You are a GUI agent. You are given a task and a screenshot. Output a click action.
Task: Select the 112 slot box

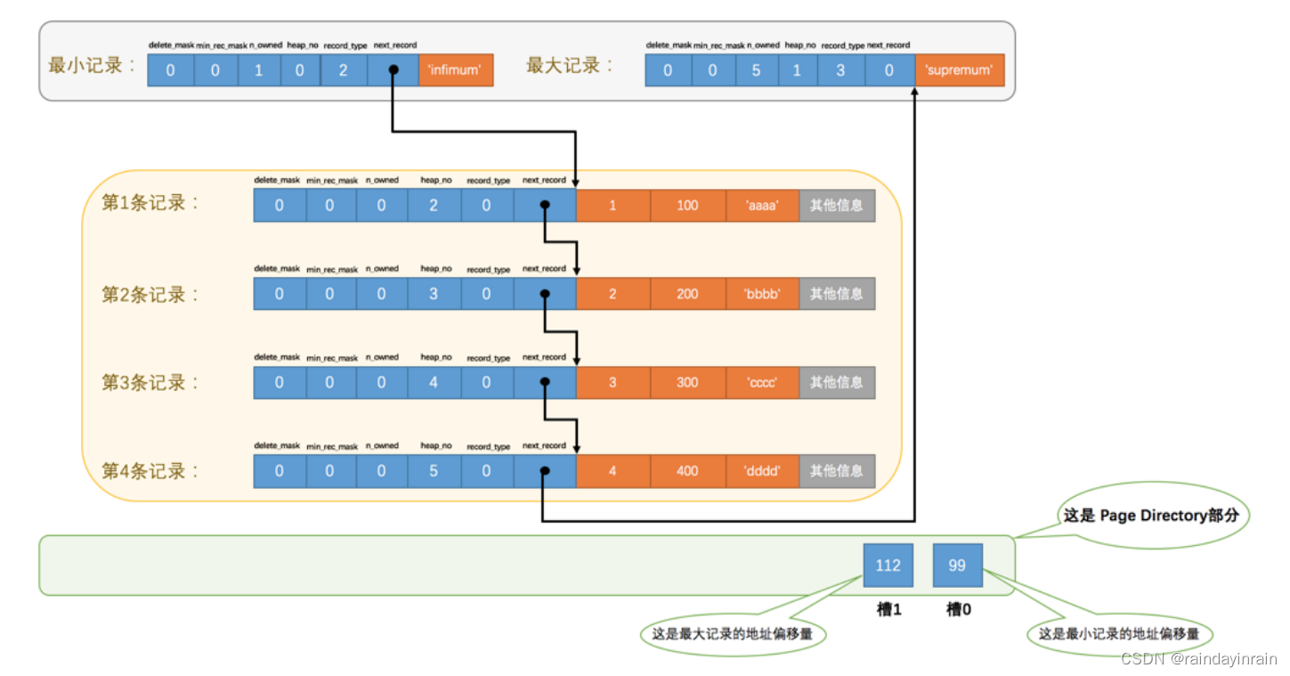[x=888, y=566]
